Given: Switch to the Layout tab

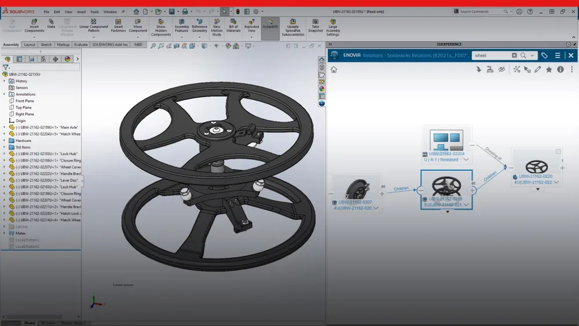Looking at the screenshot, I should click(x=30, y=45).
